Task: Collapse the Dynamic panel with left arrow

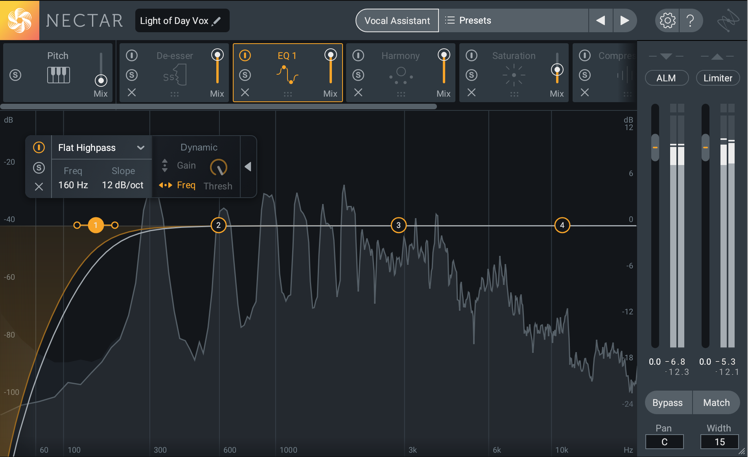Action: (x=248, y=167)
